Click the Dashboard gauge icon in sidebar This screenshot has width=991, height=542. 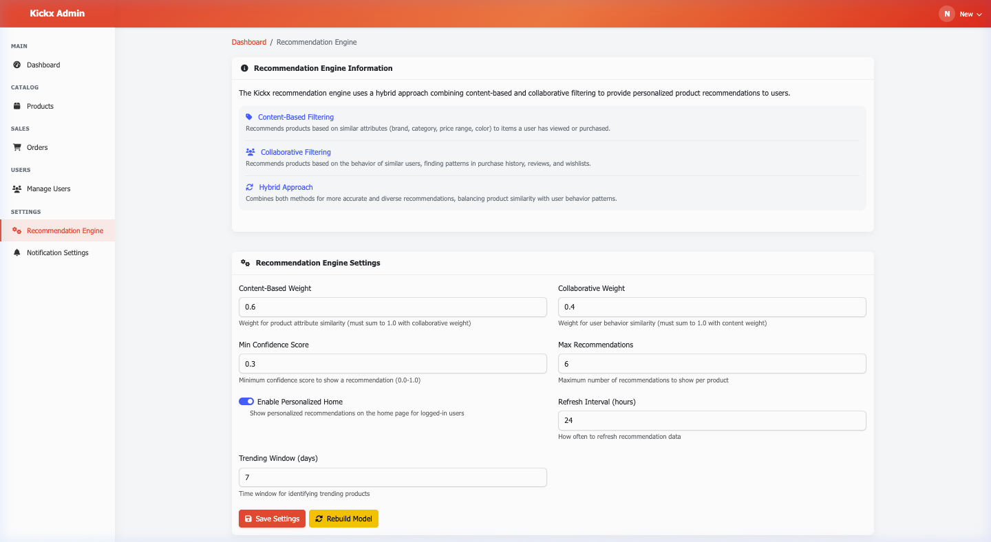coord(17,65)
